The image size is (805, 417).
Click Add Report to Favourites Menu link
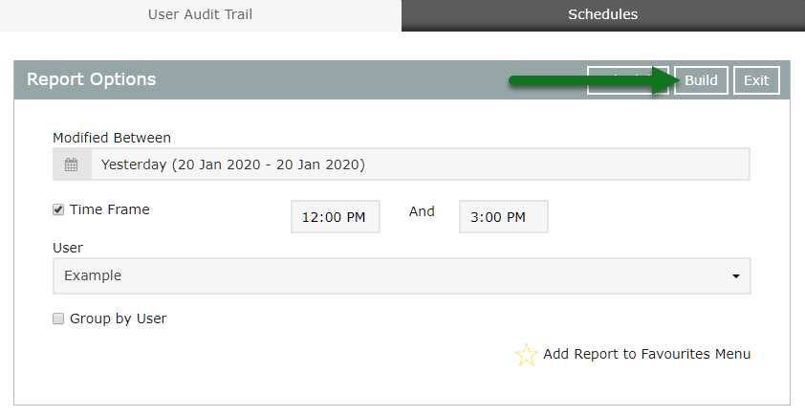point(646,354)
